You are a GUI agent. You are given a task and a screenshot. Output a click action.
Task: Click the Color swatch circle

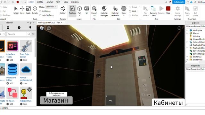pos(124,9)
